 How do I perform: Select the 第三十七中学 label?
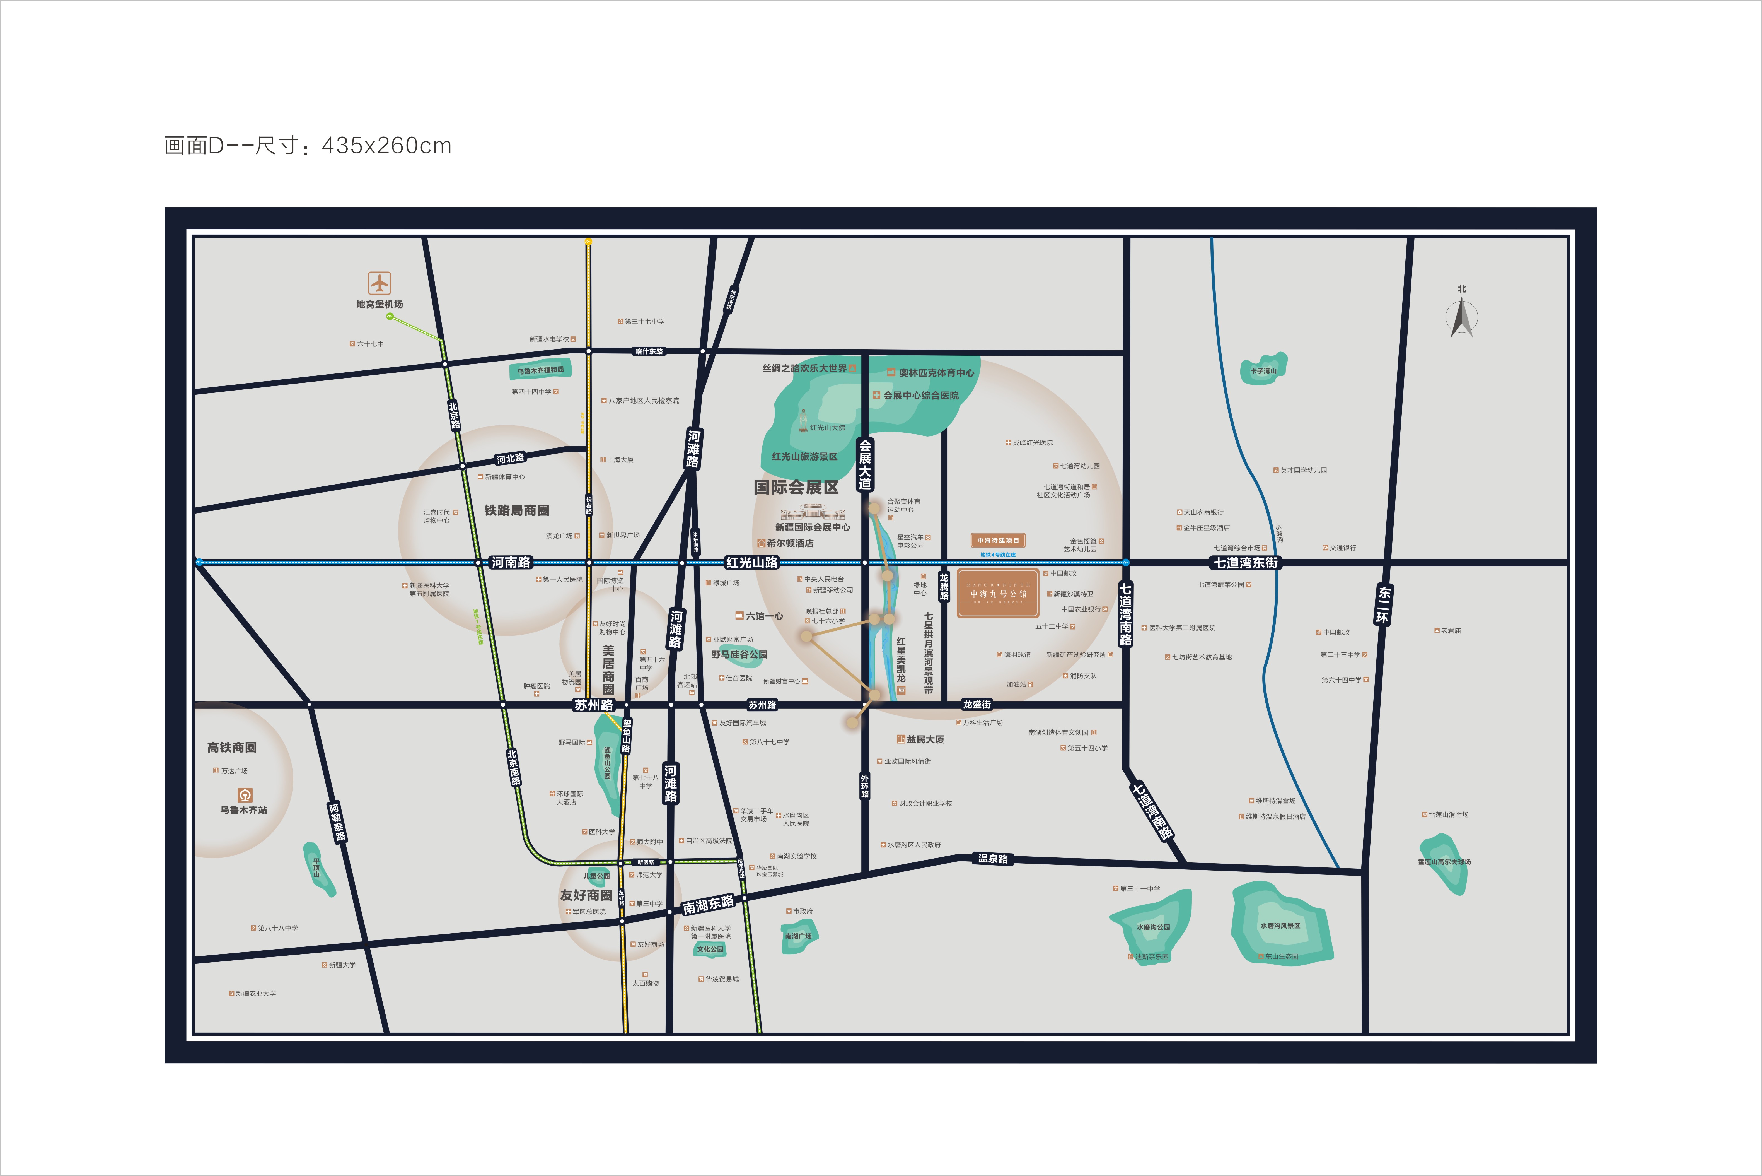point(644,321)
